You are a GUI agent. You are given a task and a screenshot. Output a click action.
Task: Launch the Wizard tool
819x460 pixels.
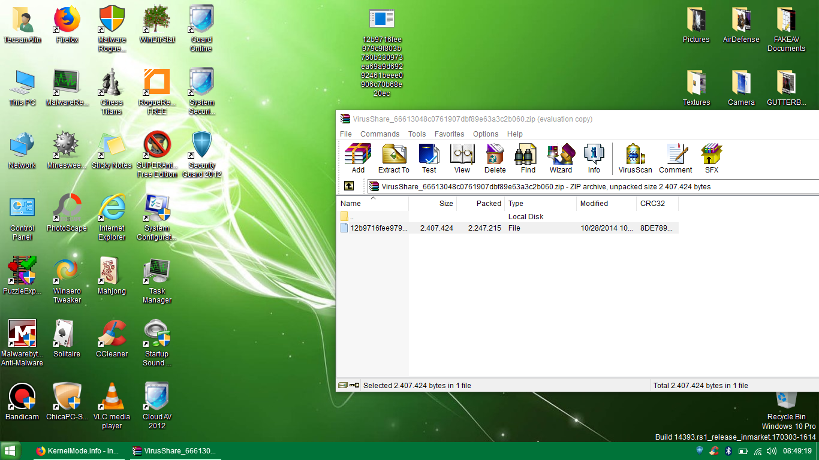coord(561,158)
